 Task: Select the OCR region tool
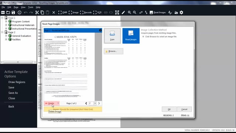tap(97, 13)
